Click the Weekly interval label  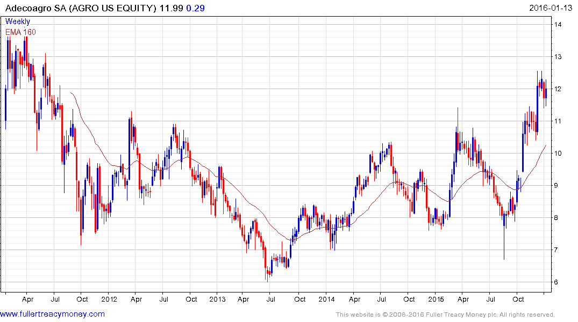click(x=18, y=21)
